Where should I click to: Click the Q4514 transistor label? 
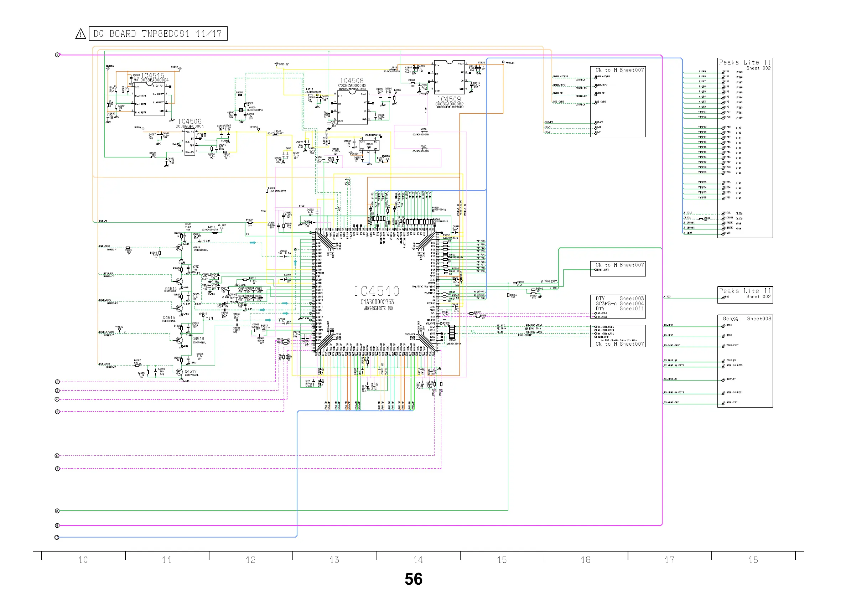tap(171, 289)
